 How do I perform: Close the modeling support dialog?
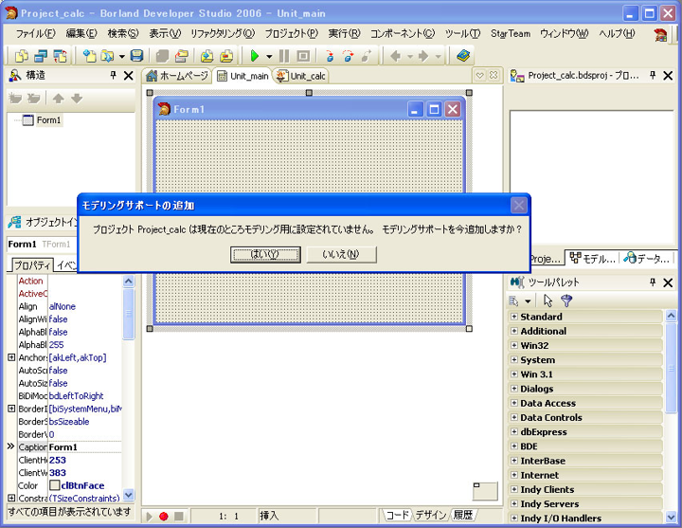518,205
